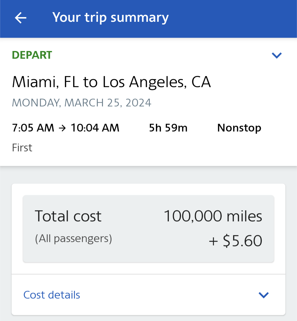Click the Total cost heading

point(68,216)
